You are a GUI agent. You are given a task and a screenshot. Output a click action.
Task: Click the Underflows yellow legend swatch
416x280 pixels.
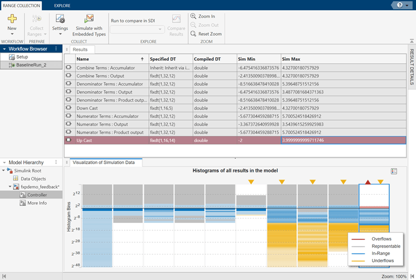(x=358, y=261)
